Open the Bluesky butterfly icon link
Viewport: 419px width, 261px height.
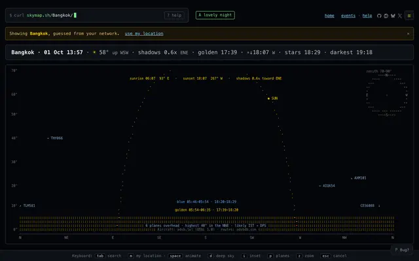[393, 16]
